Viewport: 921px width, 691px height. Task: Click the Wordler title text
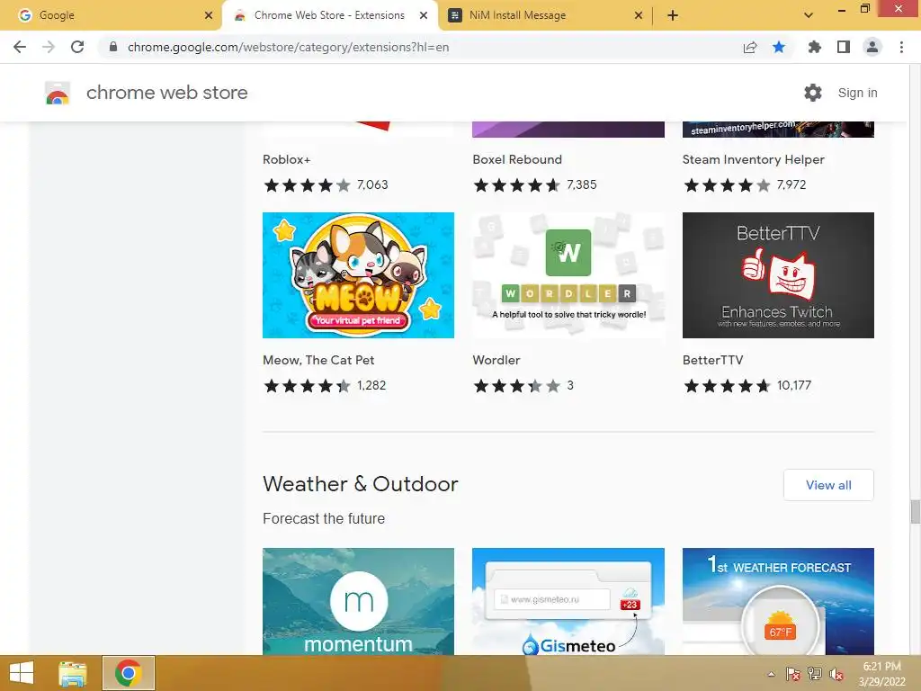tap(496, 360)
